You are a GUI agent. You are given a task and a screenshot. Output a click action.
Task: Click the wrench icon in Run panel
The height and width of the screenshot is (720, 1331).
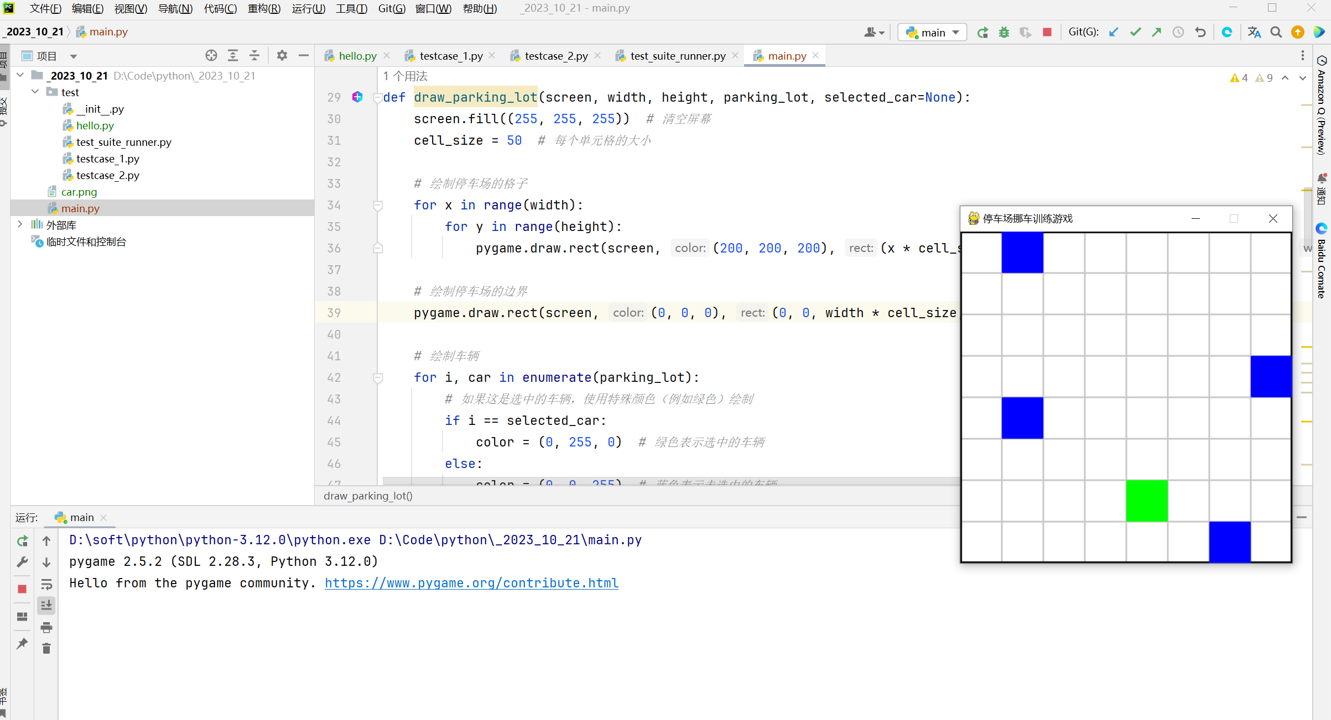point(22,563)
